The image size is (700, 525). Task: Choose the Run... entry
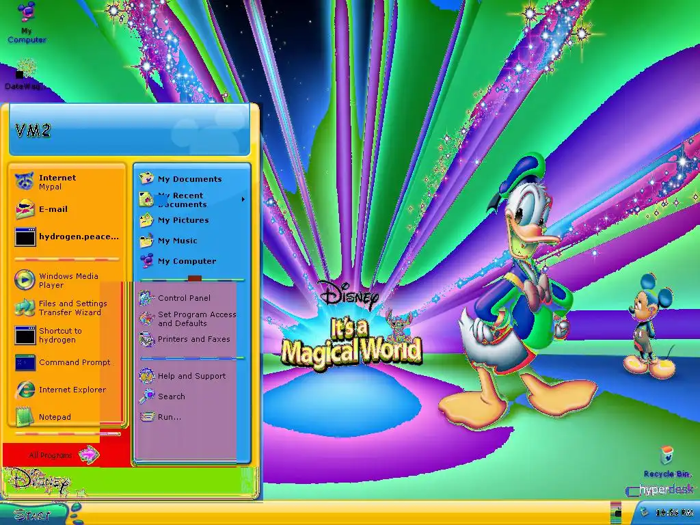(192, 417)
